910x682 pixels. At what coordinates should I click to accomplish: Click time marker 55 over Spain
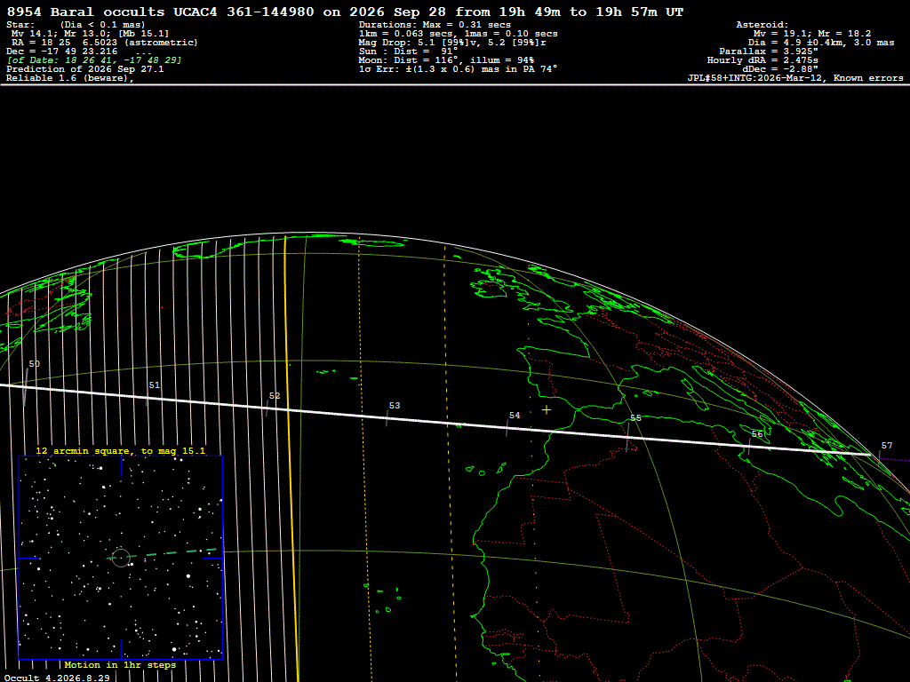635,418
